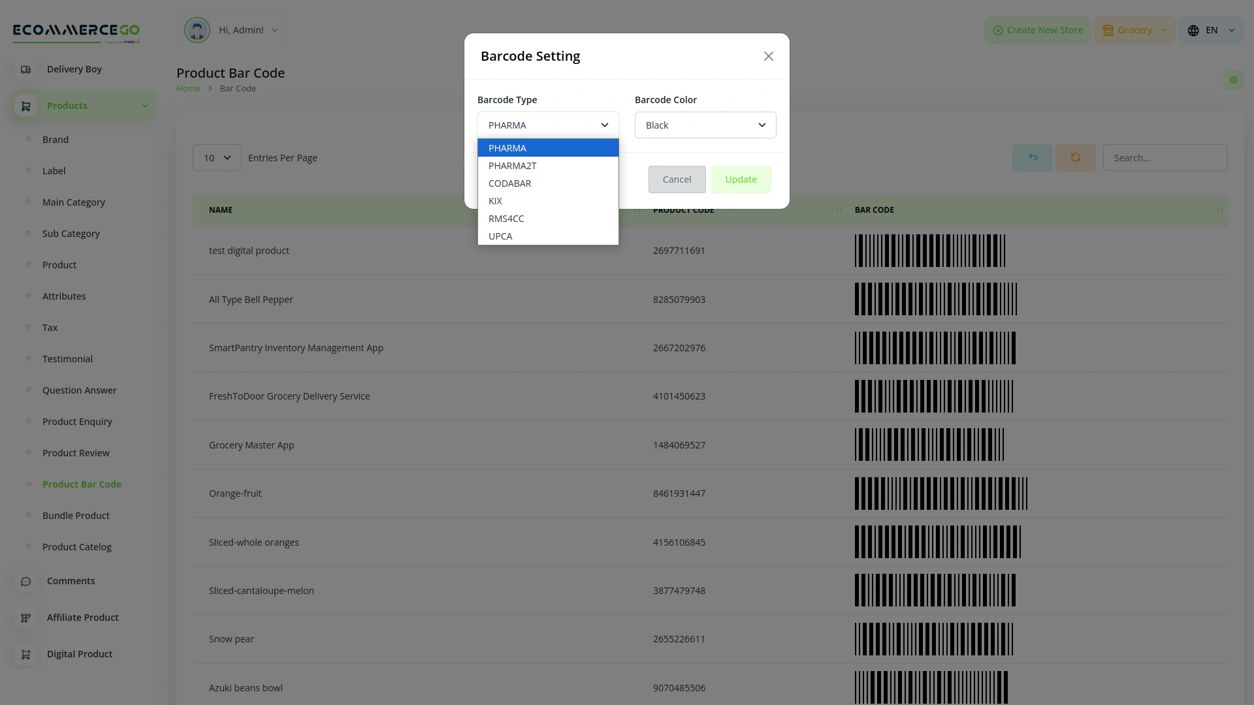Cancel the Barcode Setting dialog
The width and height of the screenshot is (1254, 705).
coord(677,179)
